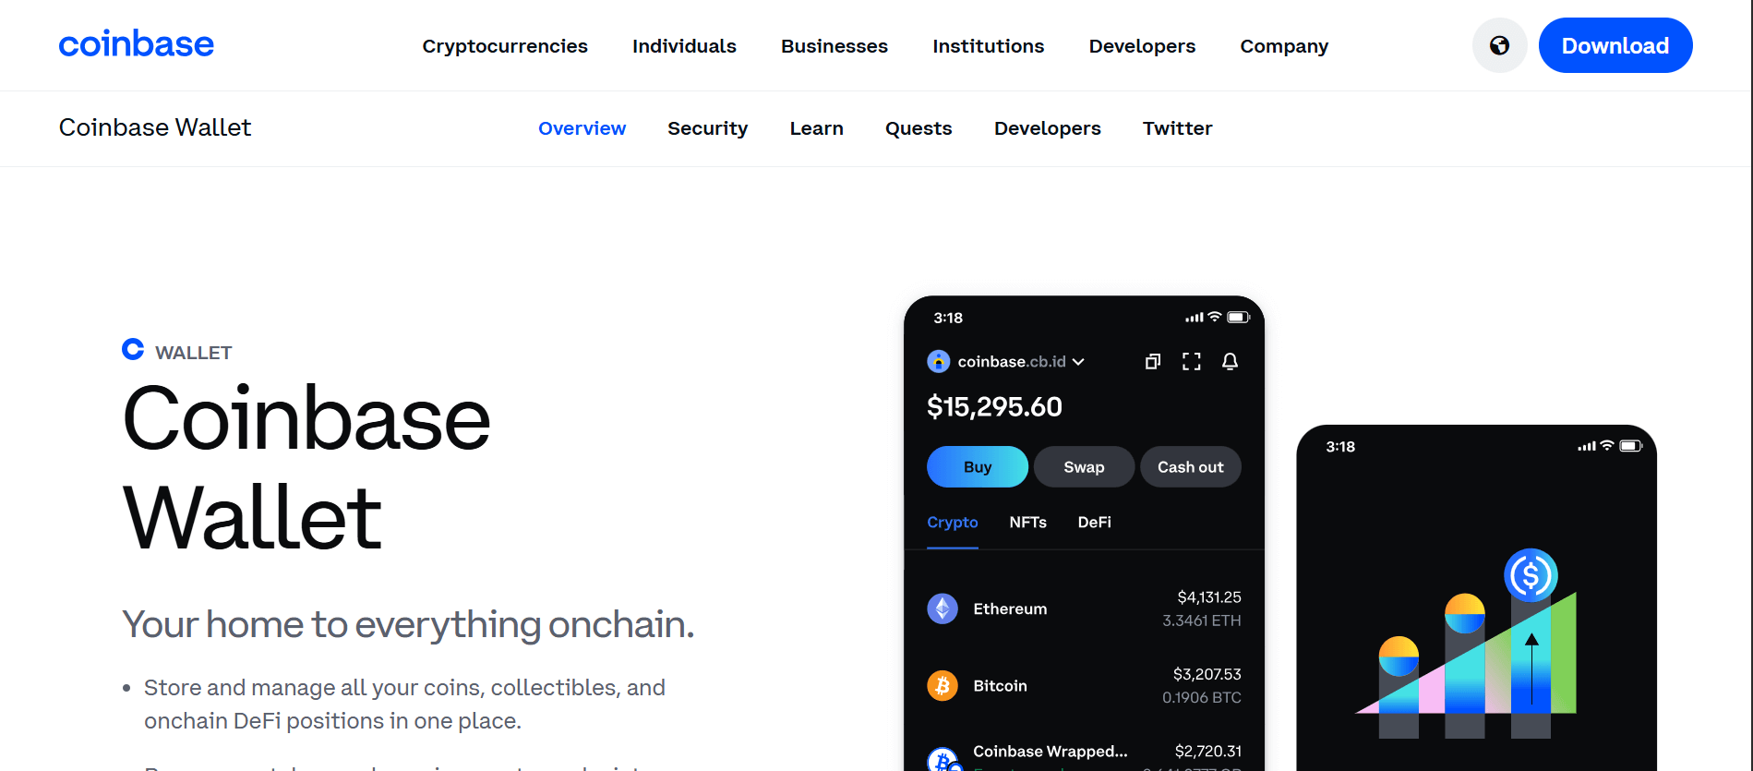Click the globe language selector icon
Viewport: 1753px width, 771px height.
[1499, 45]
